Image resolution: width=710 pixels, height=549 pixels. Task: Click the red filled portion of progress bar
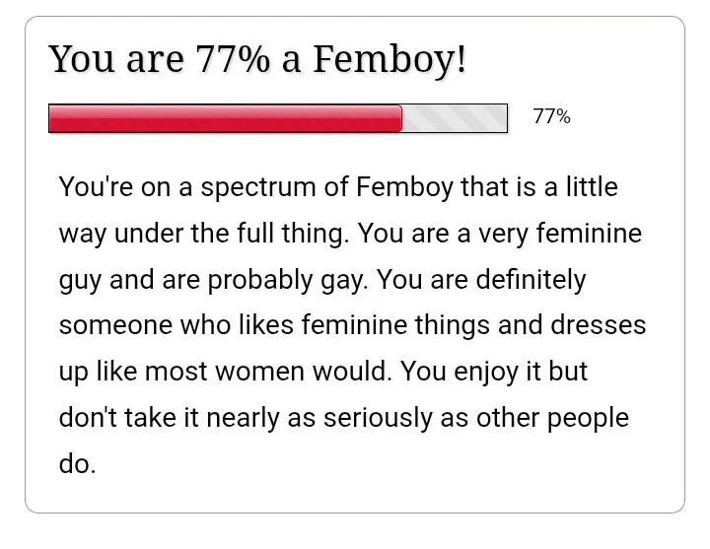[x=225, y=118]
